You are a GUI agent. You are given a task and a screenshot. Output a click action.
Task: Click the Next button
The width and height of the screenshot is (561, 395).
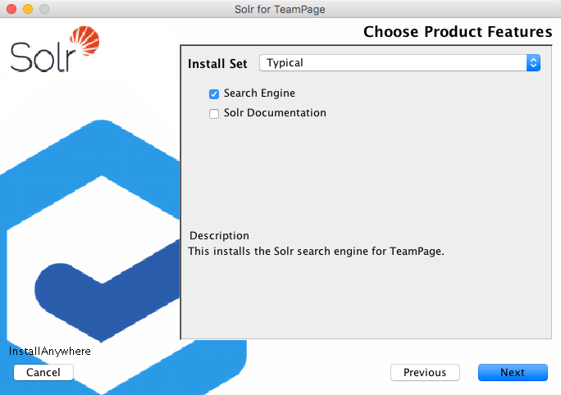(x=513, y=373)
